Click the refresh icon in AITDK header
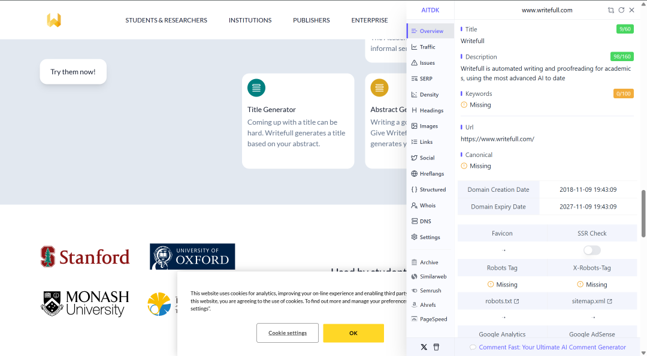The width and height of the screenshot is (647, 356). coord(621,10)
